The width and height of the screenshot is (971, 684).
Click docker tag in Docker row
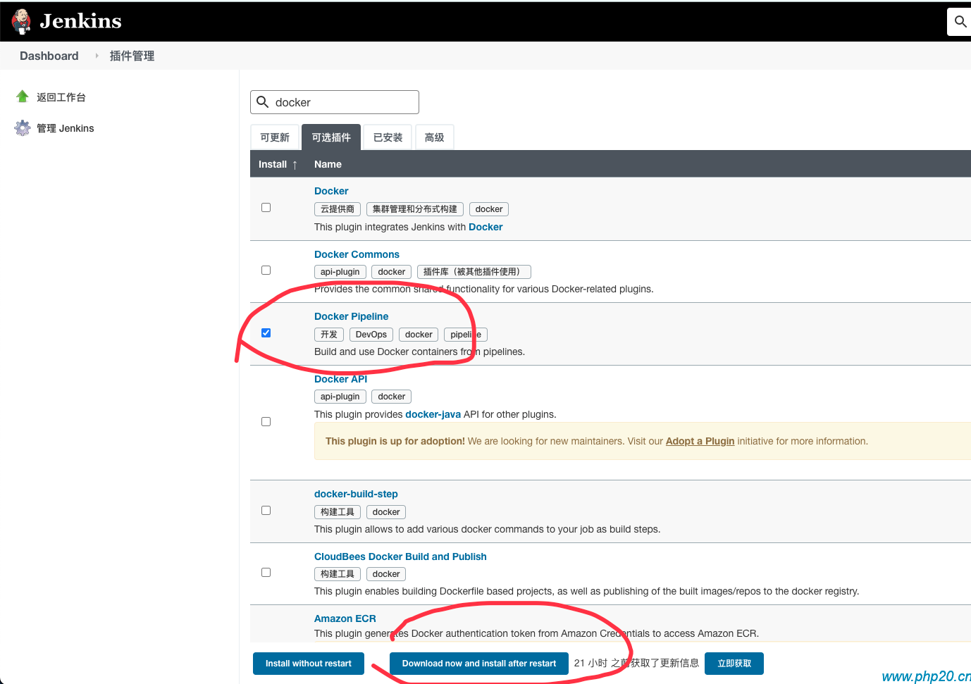pyautogui.click(x=489, y=209)
